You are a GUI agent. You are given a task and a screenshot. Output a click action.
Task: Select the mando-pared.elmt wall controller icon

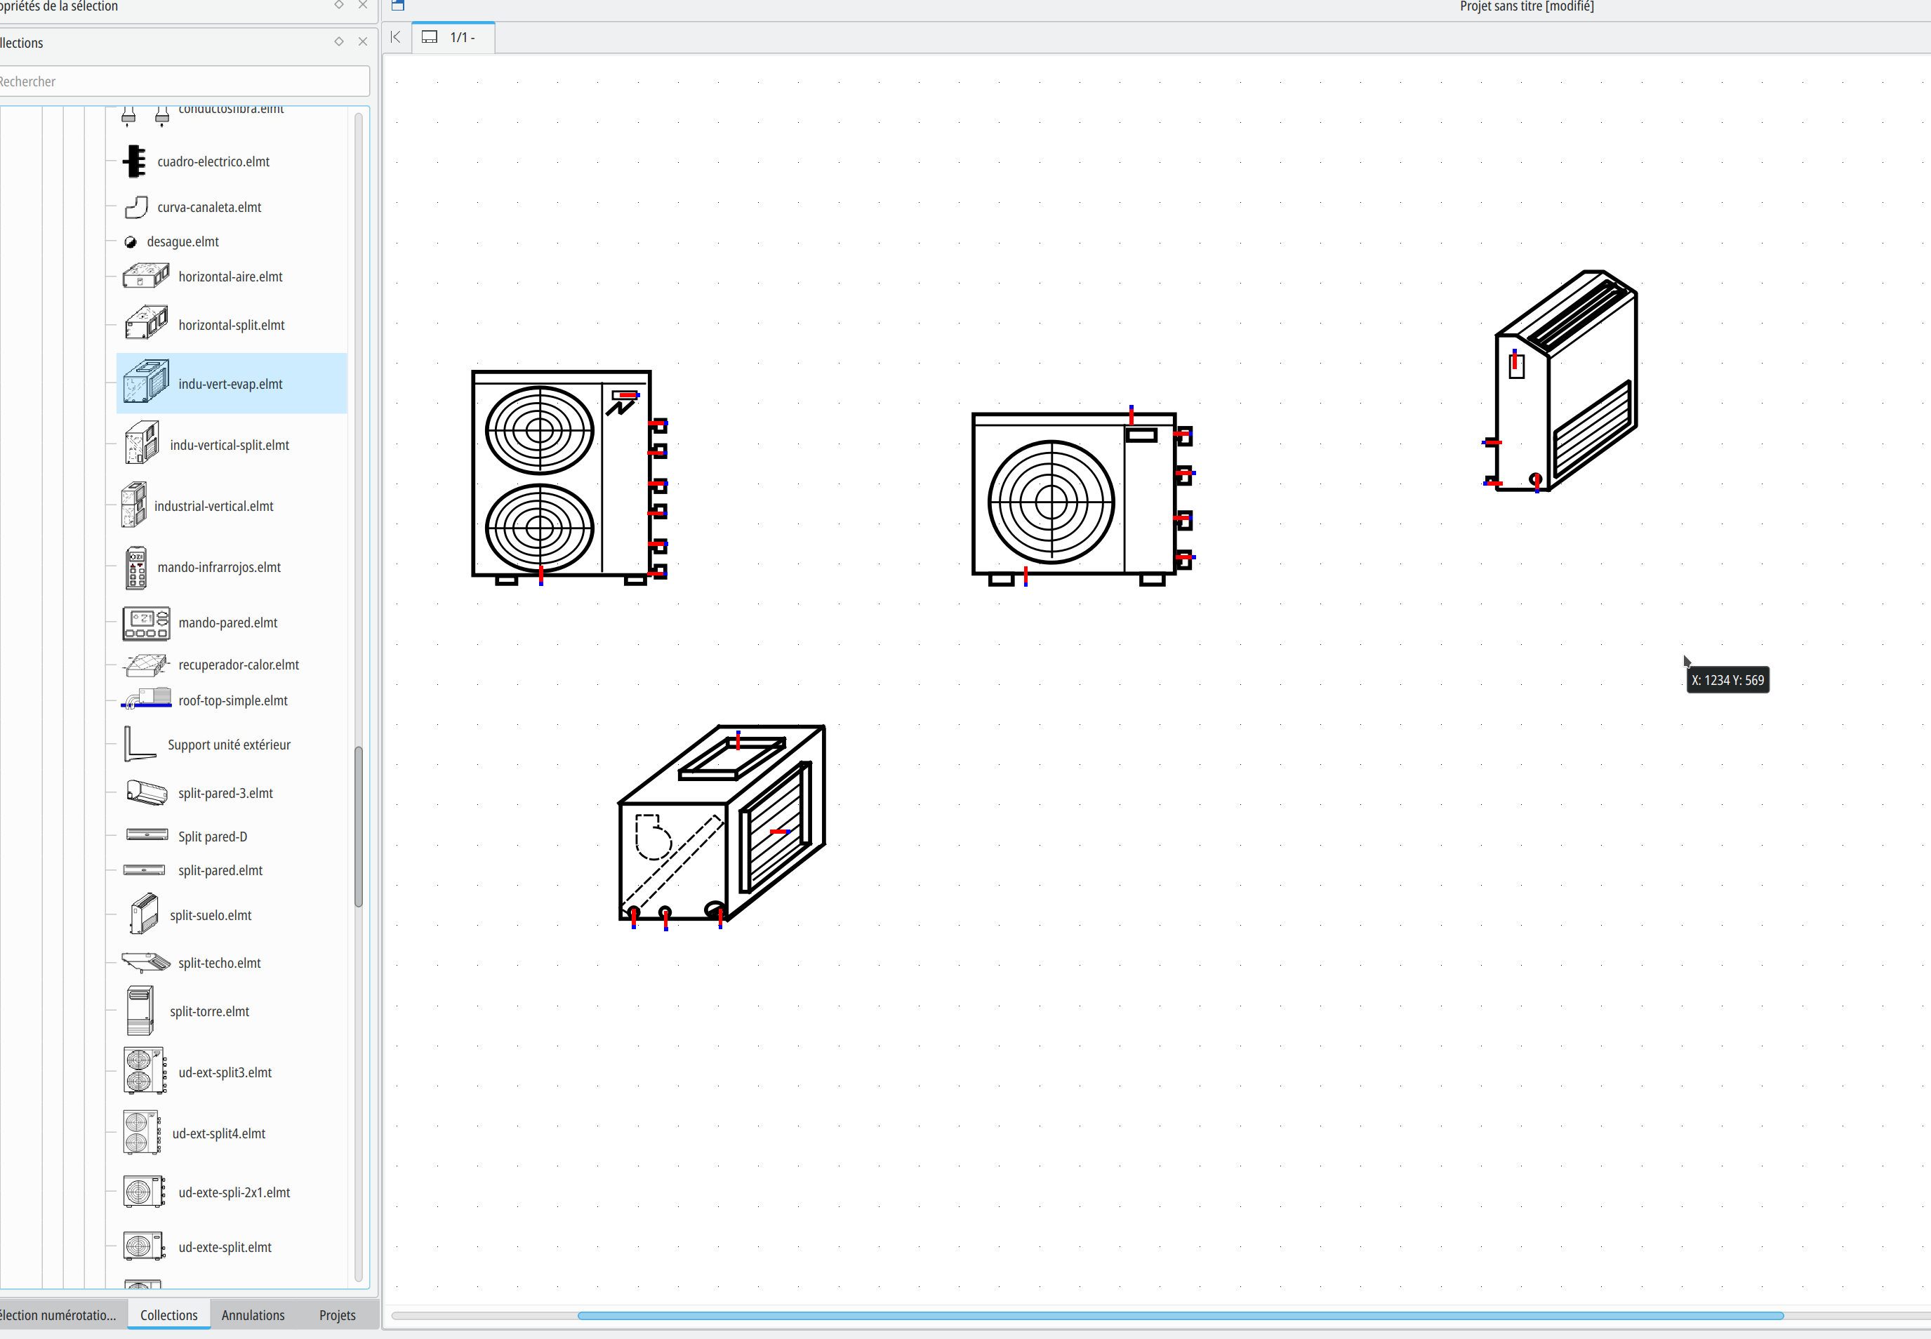click(x=146, y=623)
